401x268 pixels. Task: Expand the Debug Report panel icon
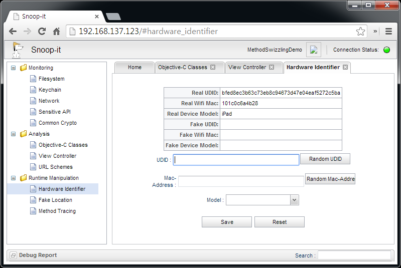13,255
